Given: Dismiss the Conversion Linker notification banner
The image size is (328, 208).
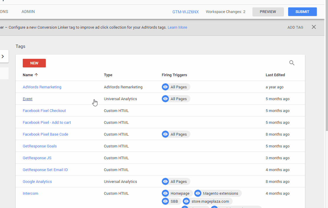Looking at the screenshot, I should (314, 27).
